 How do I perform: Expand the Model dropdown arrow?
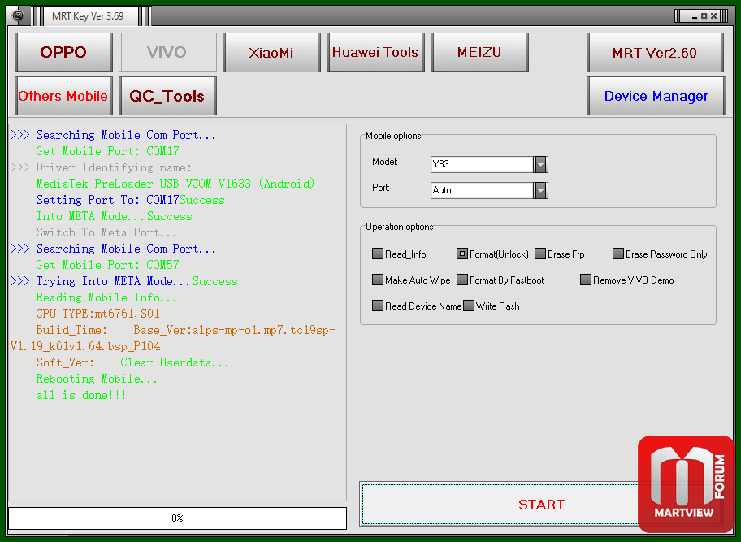tap(540, 164)
